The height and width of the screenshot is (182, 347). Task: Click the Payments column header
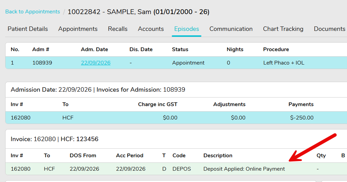pos(301,104)
